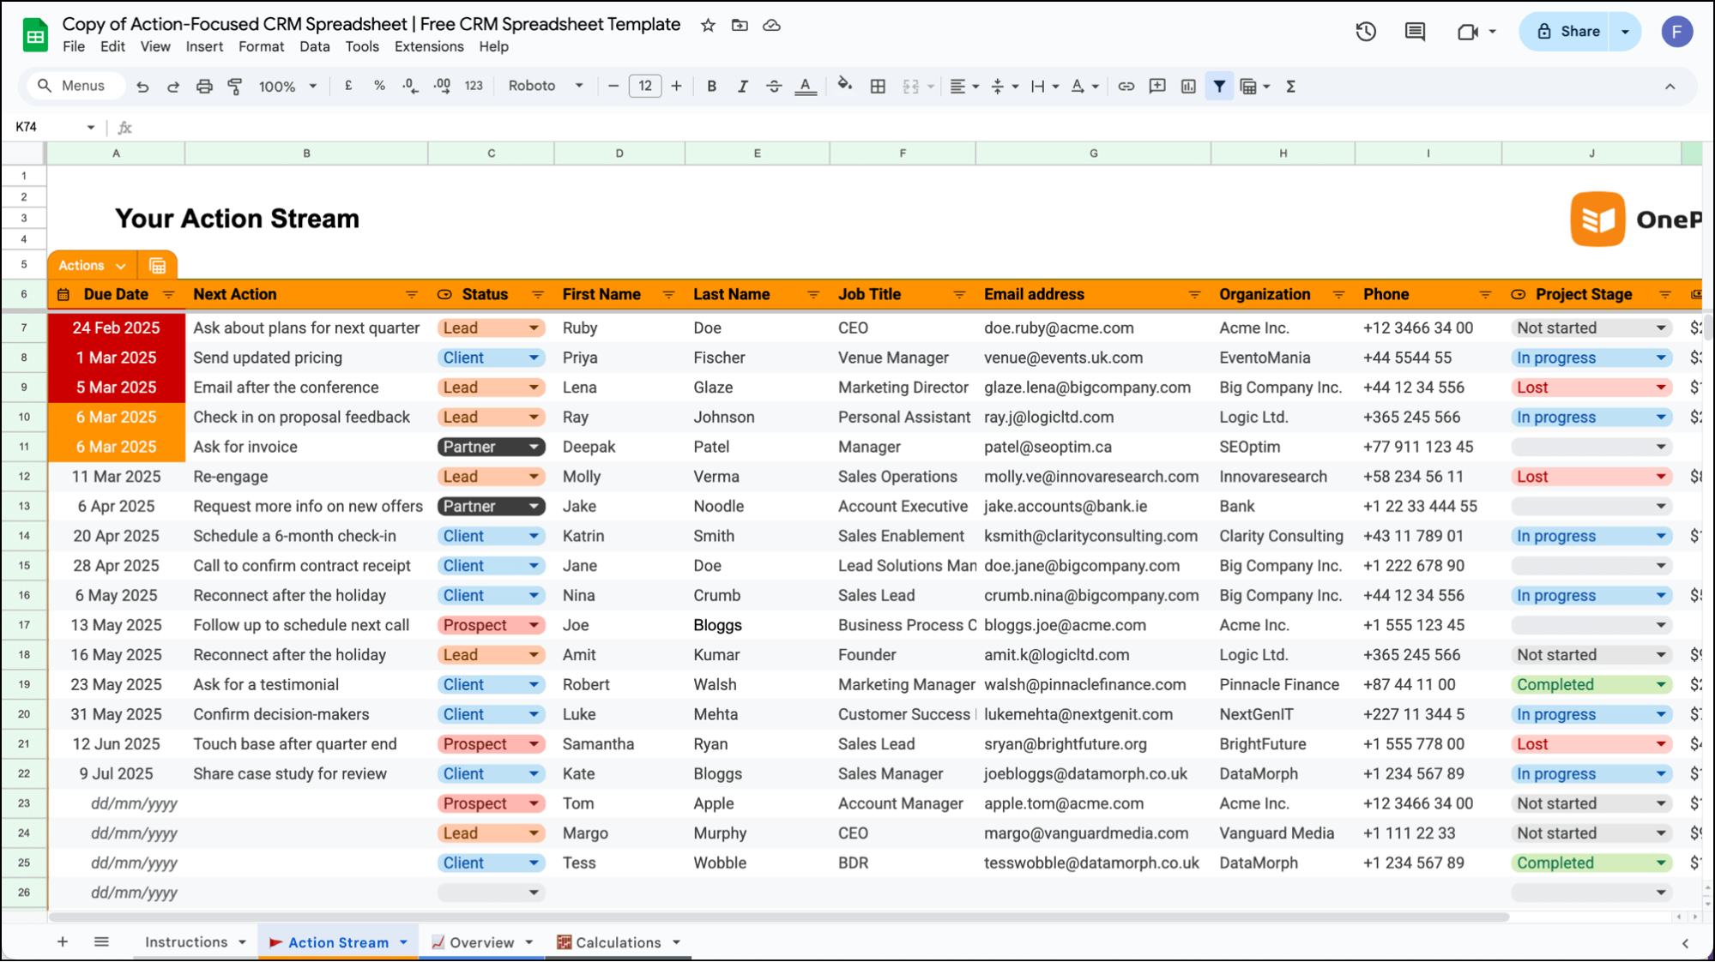1715x962 pixels.
Task: Click the insert link icon
Action: coord(1126,86)
